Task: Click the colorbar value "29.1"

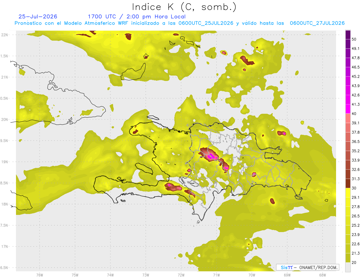Action: point(355,197)
